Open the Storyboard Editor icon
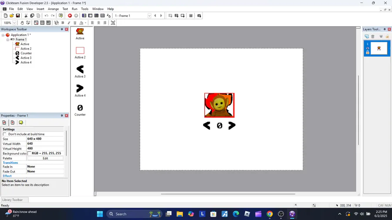Screen dimensions: 392x220 84,16
